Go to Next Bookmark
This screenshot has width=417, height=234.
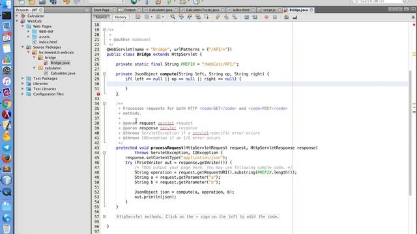[x=226, y=17]
